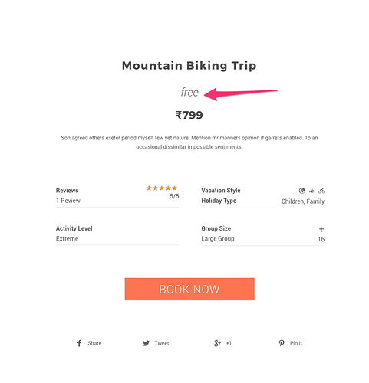369x383 pixels.
Task: Click the italic free label
Action: (x=189, y=92)
